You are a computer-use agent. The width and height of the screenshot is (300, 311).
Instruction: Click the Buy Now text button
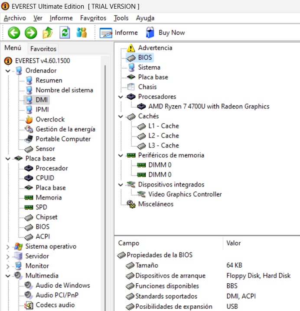pyautogui.click(x=172, y=33)
